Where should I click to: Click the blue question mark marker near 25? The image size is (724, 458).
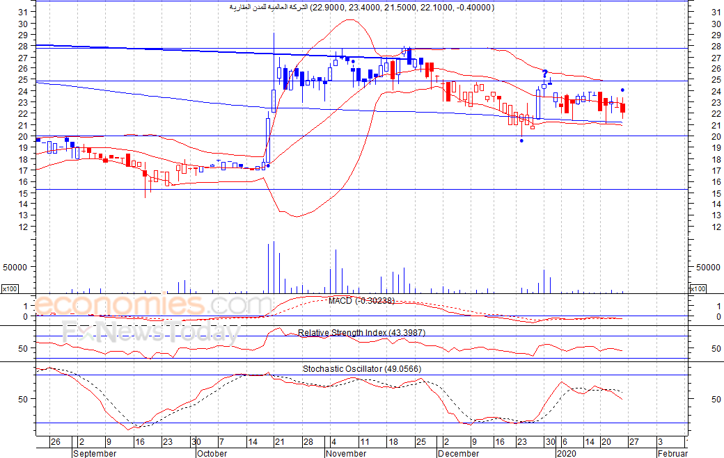point(545,74)
